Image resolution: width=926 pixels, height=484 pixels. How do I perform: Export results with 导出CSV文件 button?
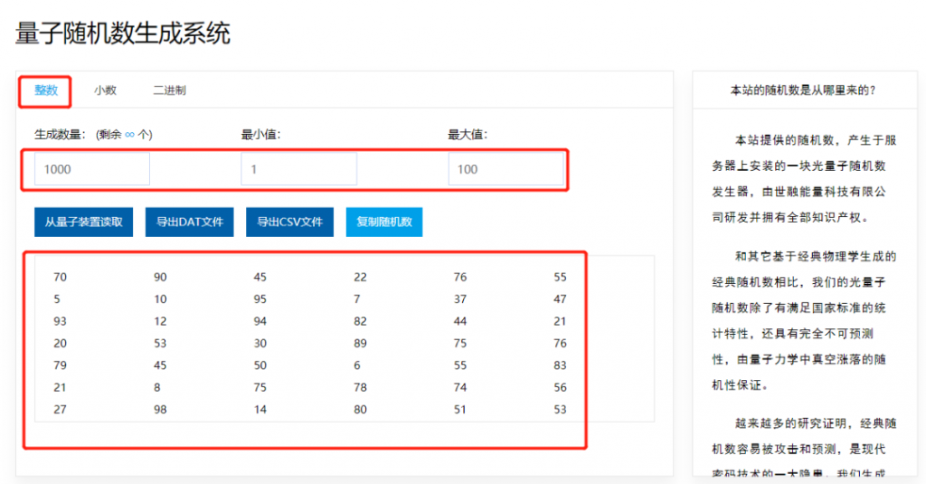point(290,223)
